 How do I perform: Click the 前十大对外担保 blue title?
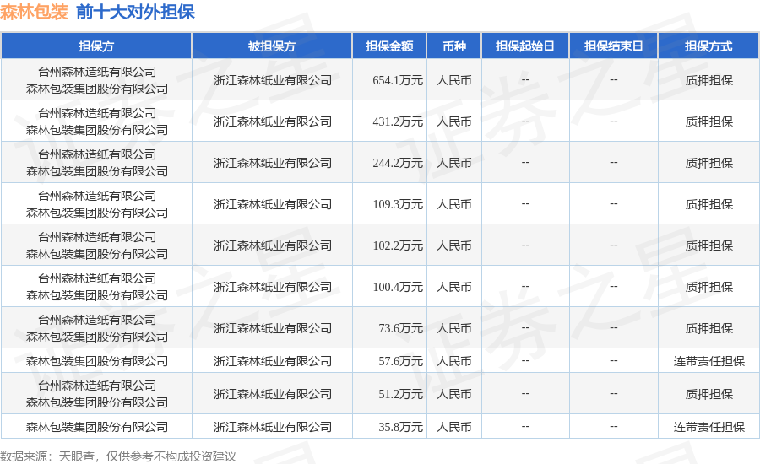(135, 12)
